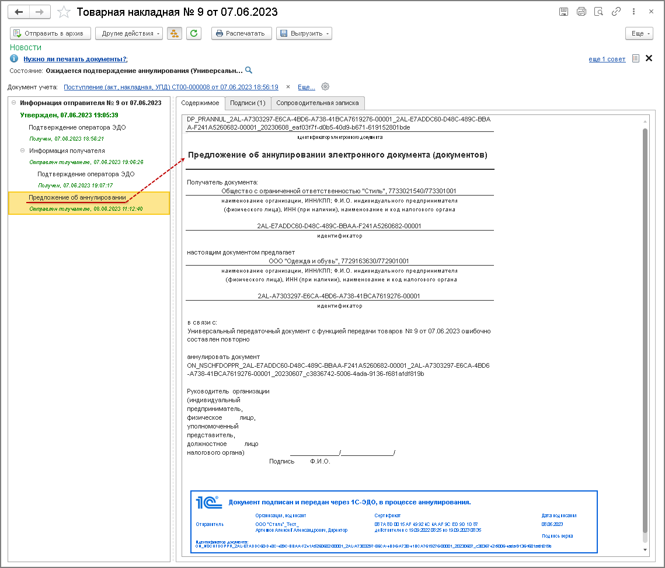The image size is (665, 568).
Task: Click text Получен, 07.06.2023 18:56:21
Action: click(67, 139)
